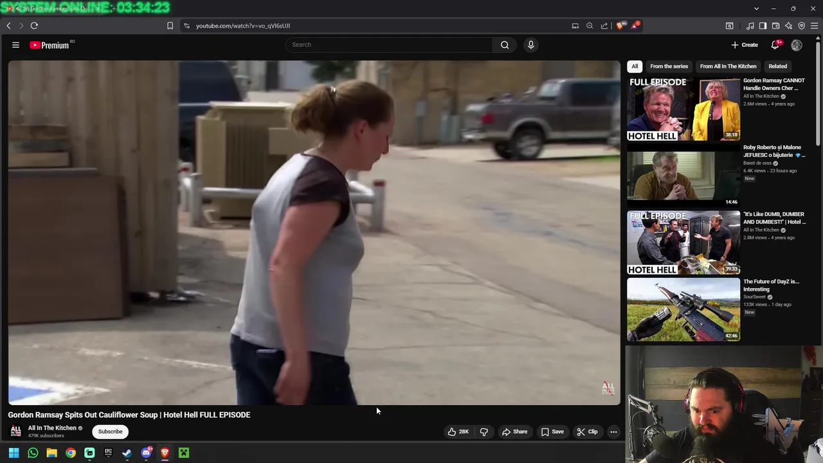Open Steam from the taskbar
Screen dimensions: 823x463
(x=127, y=453)
